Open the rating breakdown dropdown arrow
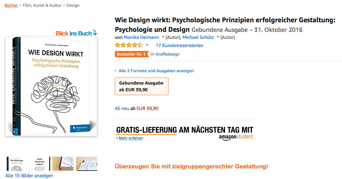The width and height of the screenshot is (342, 179). [x=147, y=45]
